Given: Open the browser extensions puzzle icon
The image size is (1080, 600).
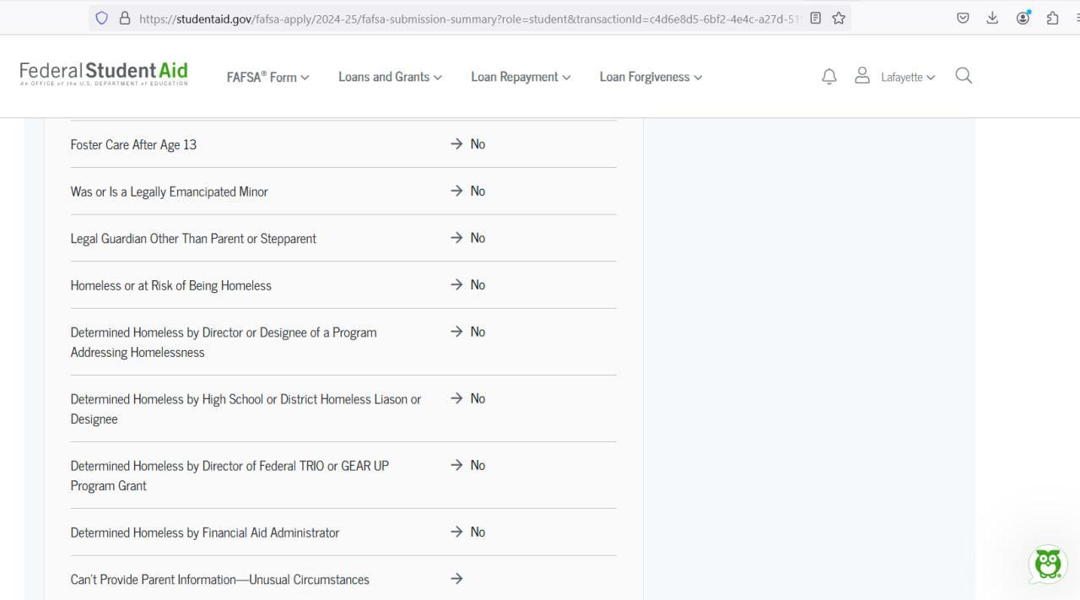Looking at the screenshot, I should tap(1052, 18).
